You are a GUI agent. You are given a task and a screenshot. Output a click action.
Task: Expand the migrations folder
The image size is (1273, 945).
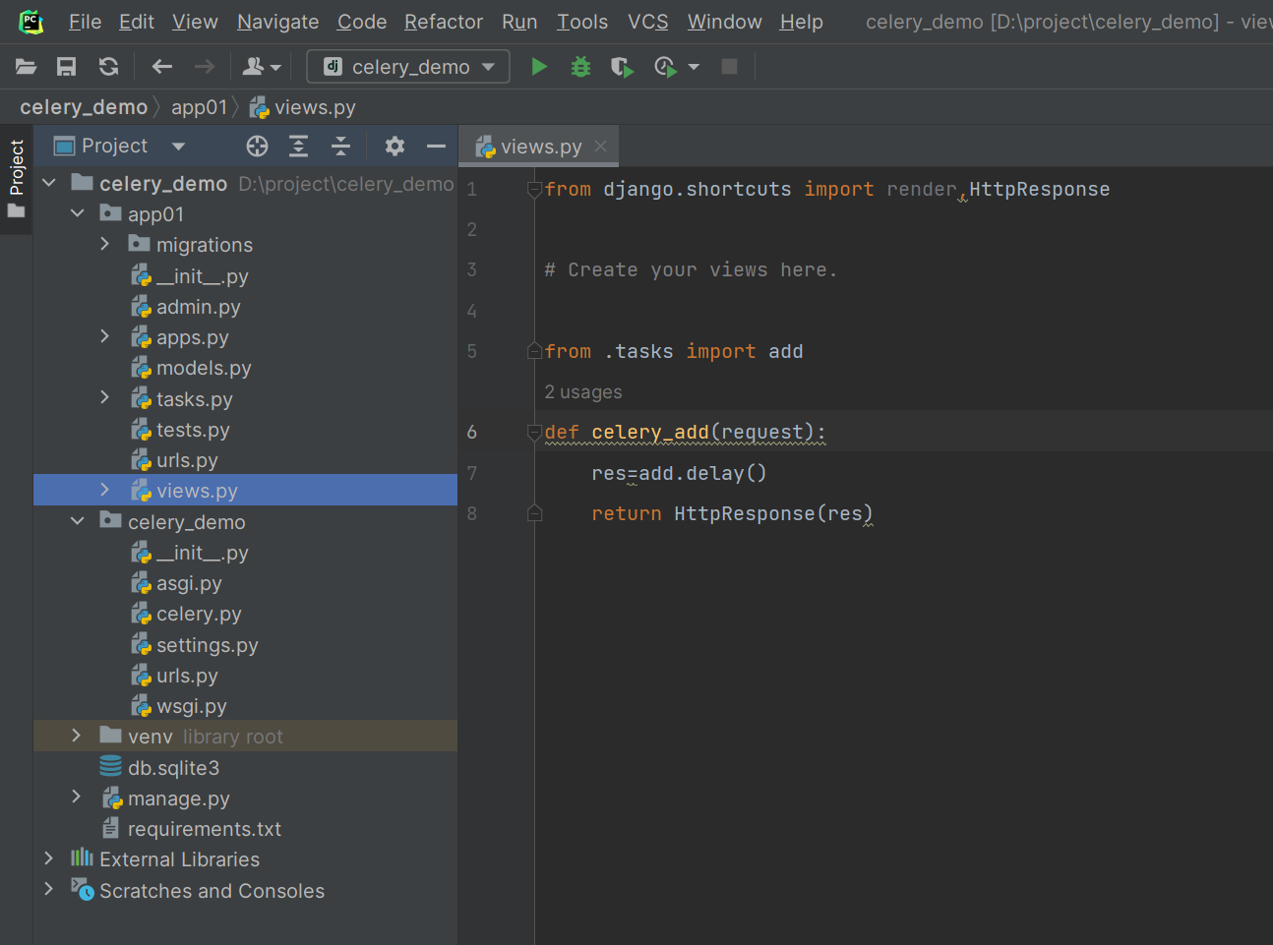[x=105, y=244]
